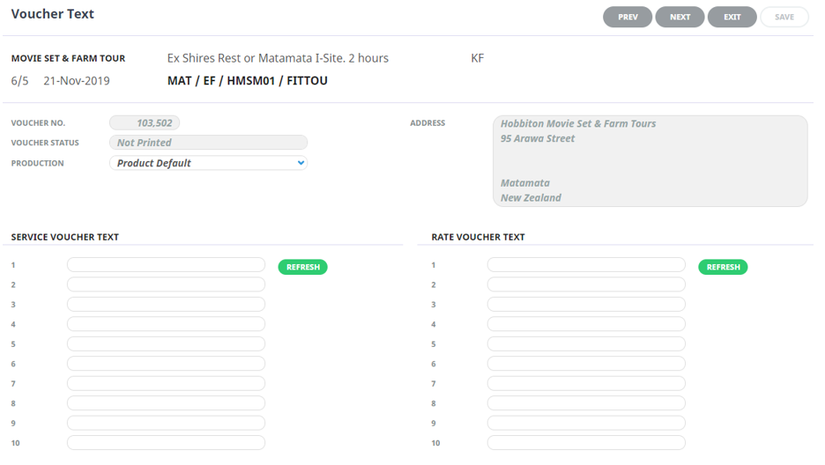Select Service Voucher Text line 5 field
The width and height of the screenshot is (825, 465).
point(166,344)
